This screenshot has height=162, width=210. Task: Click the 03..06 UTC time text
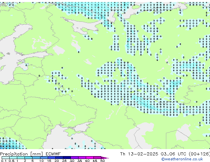[x=173, y=154]
